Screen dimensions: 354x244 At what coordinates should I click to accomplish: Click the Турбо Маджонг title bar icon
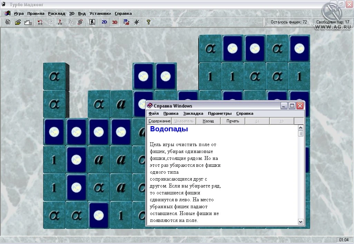3,4
